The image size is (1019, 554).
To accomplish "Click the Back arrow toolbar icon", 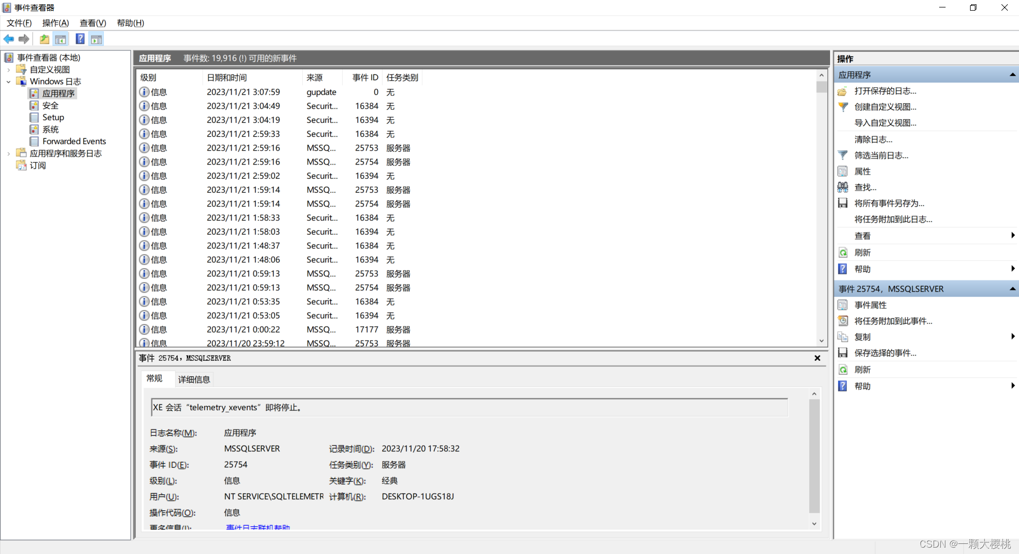I will click(9, 39).
